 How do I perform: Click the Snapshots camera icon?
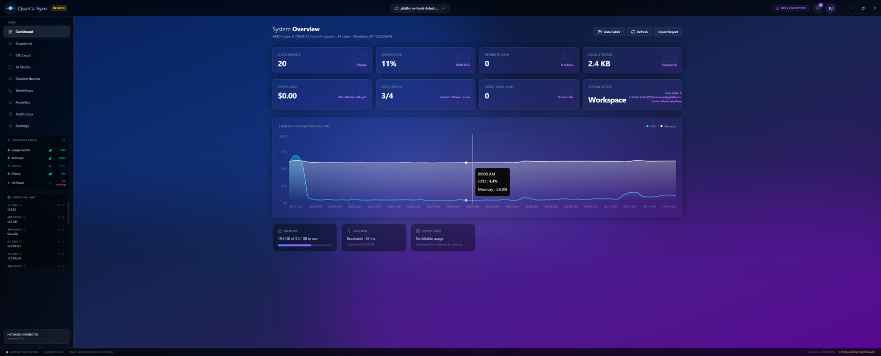tap(10, 43)
